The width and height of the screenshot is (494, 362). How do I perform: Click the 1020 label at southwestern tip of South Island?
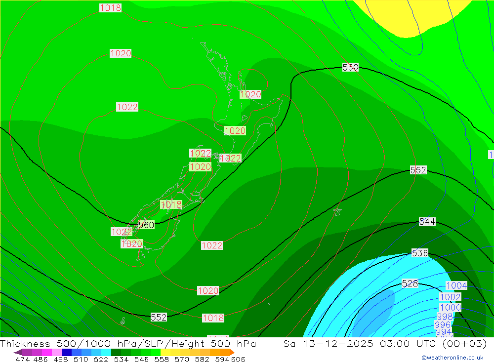tap(132, 244)
